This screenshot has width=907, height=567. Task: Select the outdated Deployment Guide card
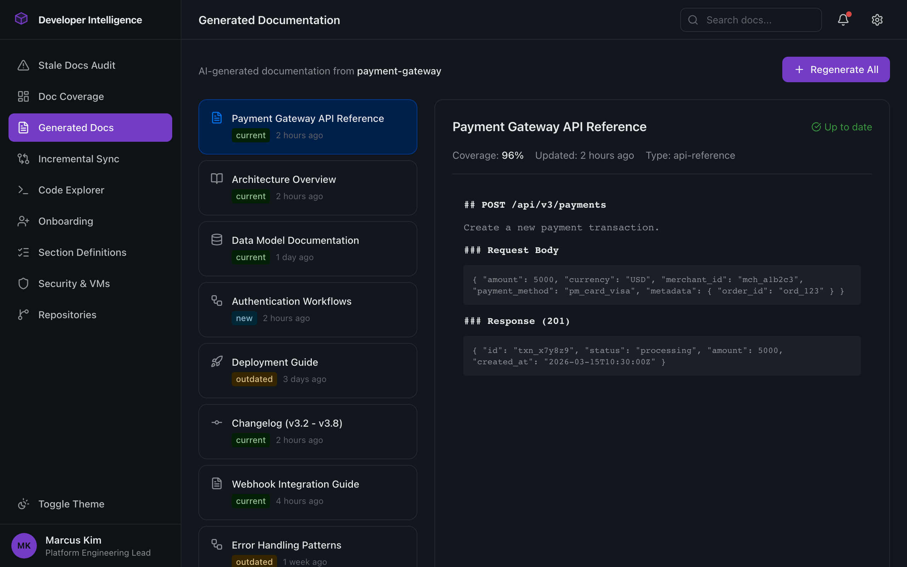pos(307,371)
